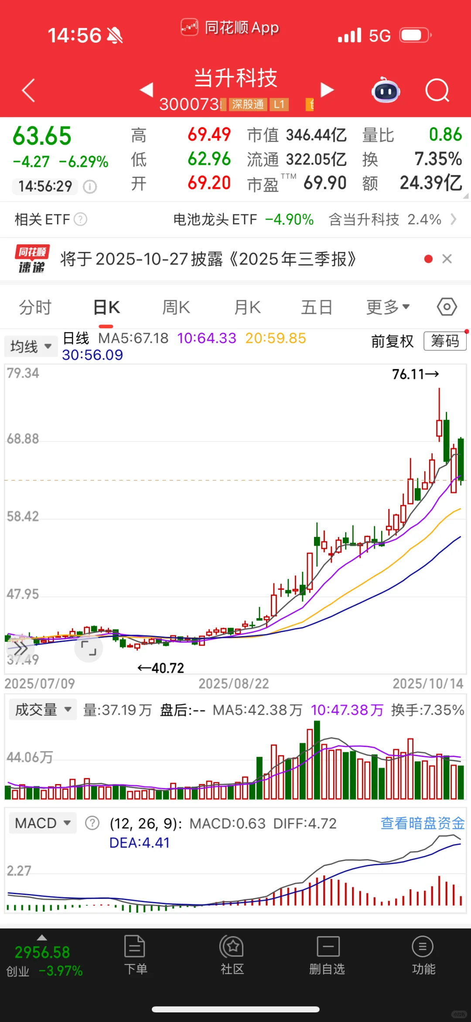Open help icon next to 相关ETF

[x=80, y=219]
